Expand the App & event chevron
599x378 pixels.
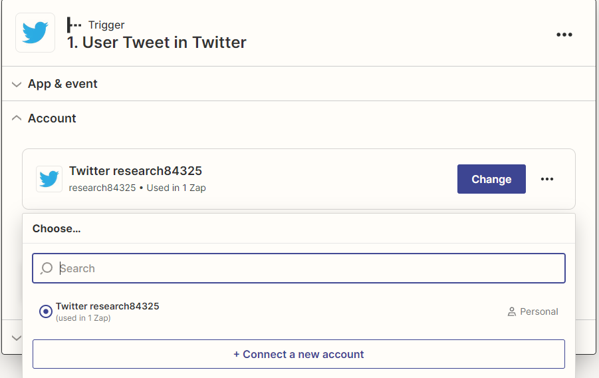pyautogui.click(x=17, y=85)
